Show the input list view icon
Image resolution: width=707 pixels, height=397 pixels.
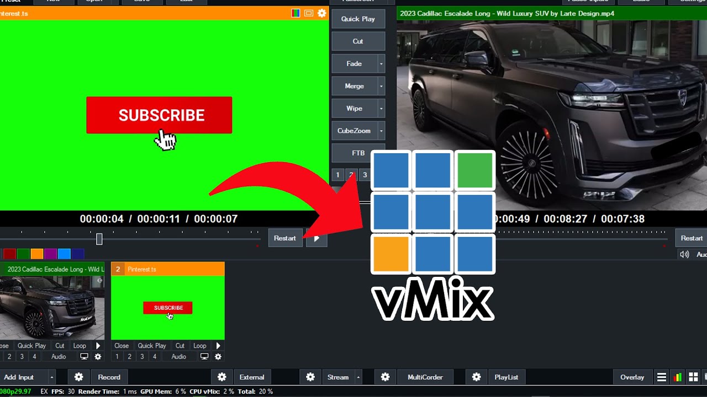661,377
